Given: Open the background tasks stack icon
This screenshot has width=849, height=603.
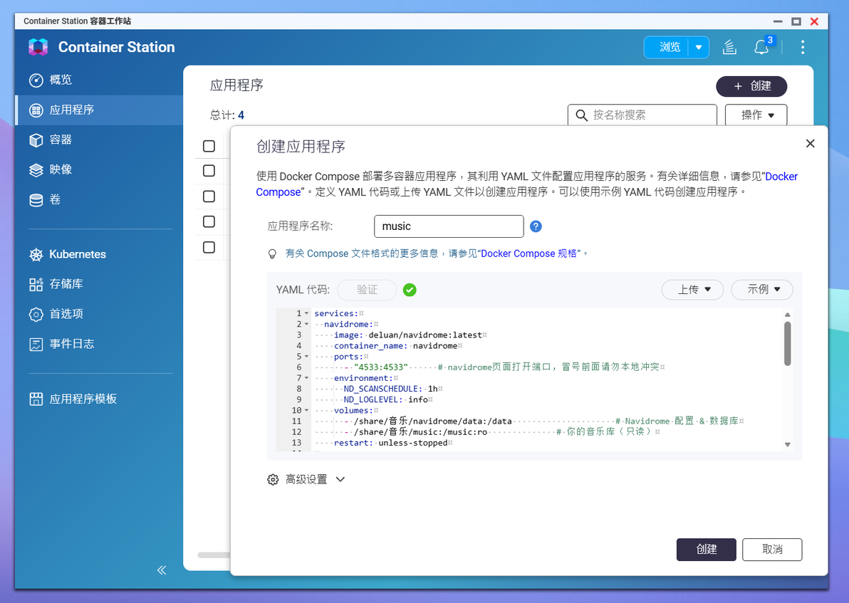Looking at the screenshot, I should pos(730,47).
